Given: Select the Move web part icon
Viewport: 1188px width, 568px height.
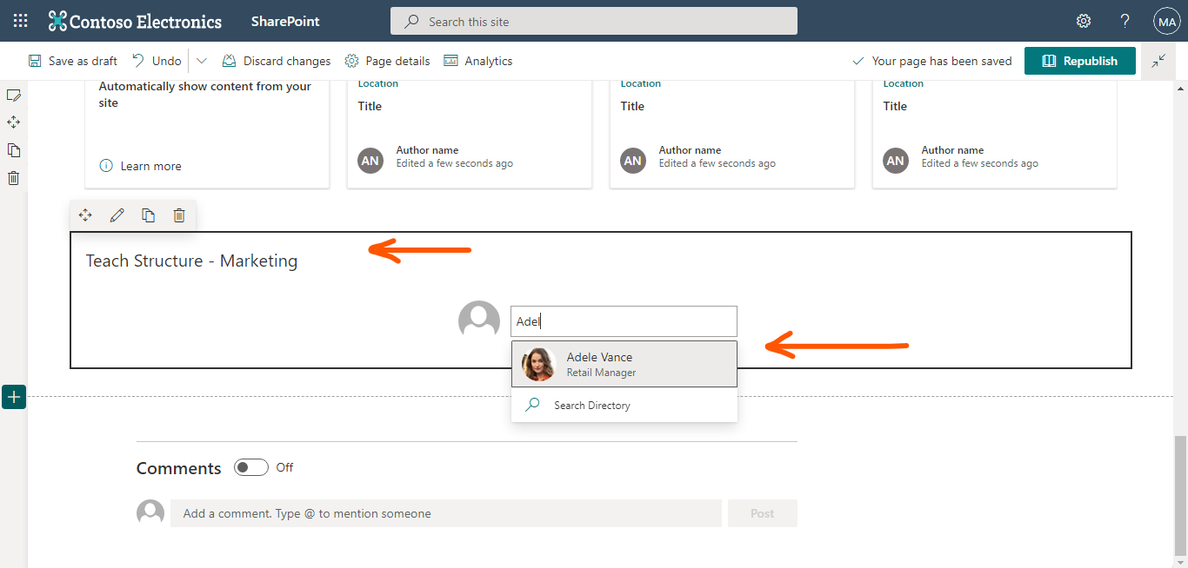Looking at the screenshot, I should (x=85, y=215).
